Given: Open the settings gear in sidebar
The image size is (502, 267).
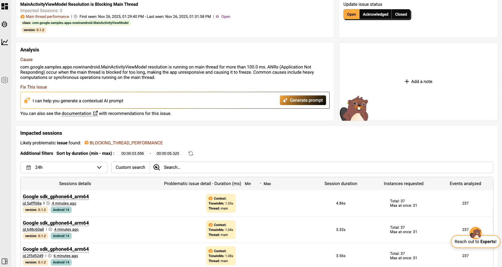Looking at the screenshot, I should click(5, 80).
